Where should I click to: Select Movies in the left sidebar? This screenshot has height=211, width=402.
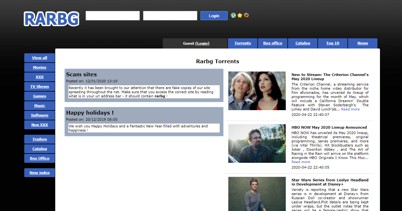pos(40,67)
